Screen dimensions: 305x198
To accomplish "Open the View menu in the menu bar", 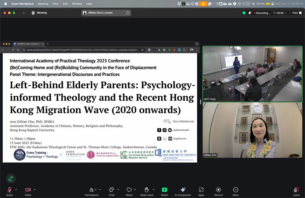I will click(56, 4).
